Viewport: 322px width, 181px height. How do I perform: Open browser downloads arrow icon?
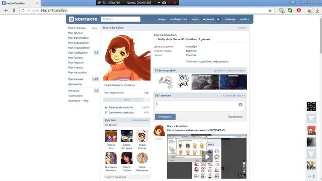coord(317,11)
